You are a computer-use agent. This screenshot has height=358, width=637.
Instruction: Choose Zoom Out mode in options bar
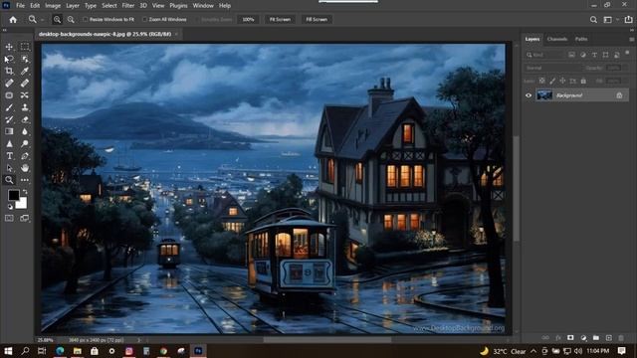pyautogui.click(x=71, y=20)
